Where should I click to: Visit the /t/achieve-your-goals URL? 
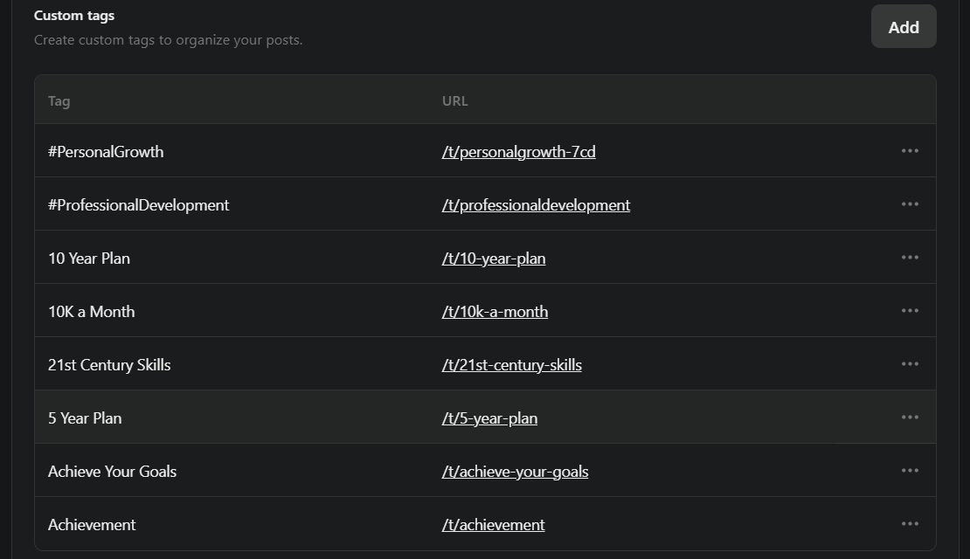point(515,471)
